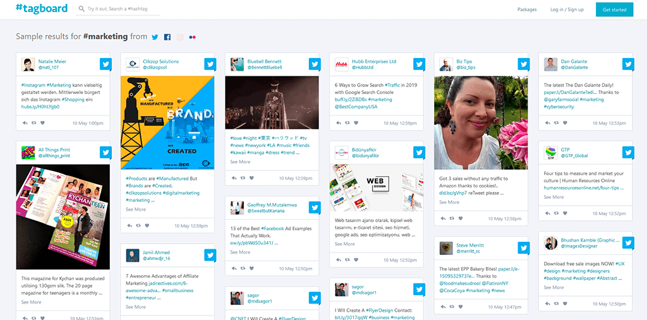Open the @garyfarmsocial mention
Image resolution: width=647 pixels, height=320 pixels.
point(561,99)
